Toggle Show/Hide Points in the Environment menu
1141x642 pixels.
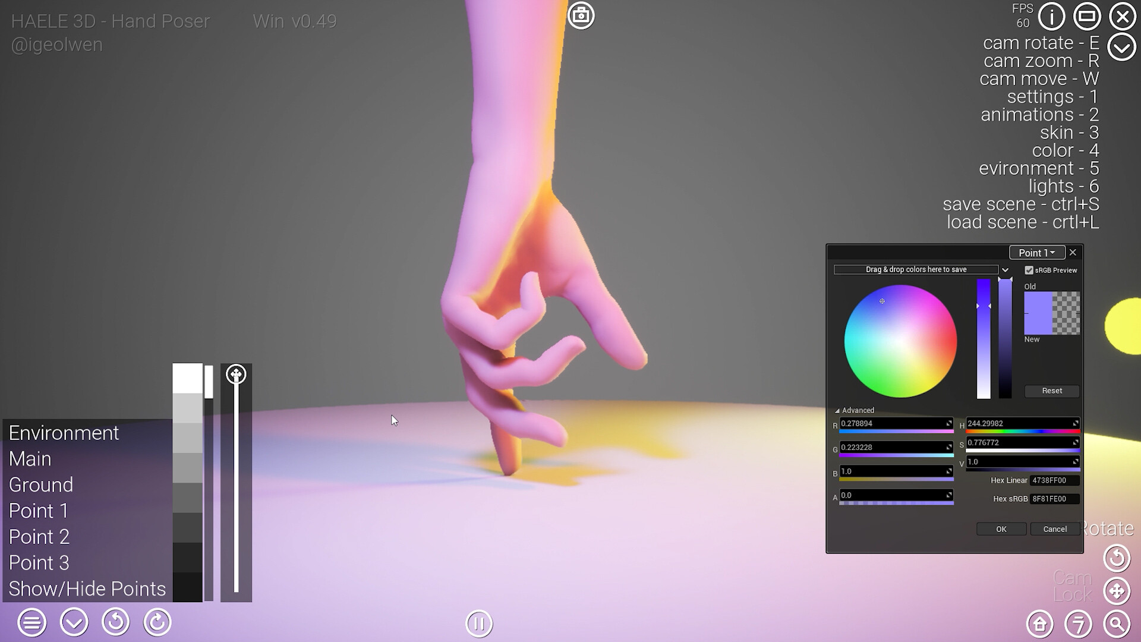[87, 588]
